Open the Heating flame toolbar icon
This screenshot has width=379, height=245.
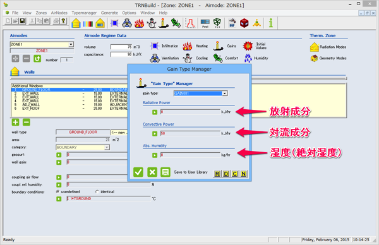coord(139,23)
